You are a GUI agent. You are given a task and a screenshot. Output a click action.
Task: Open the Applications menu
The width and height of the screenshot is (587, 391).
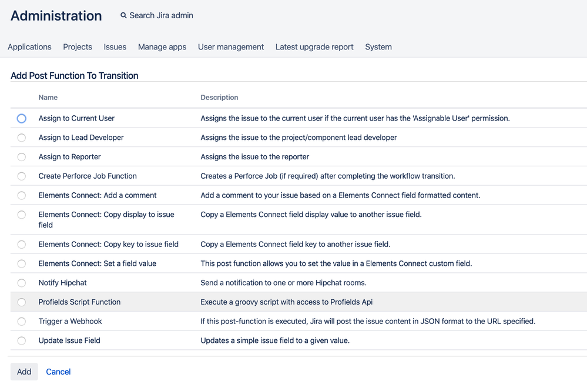[x=29, y=47]
